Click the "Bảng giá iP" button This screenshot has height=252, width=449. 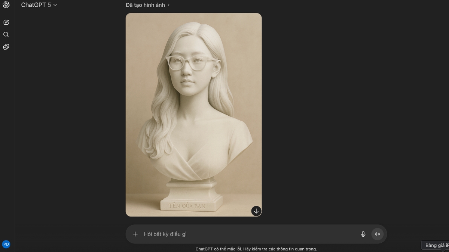click(x=435, y=245)
